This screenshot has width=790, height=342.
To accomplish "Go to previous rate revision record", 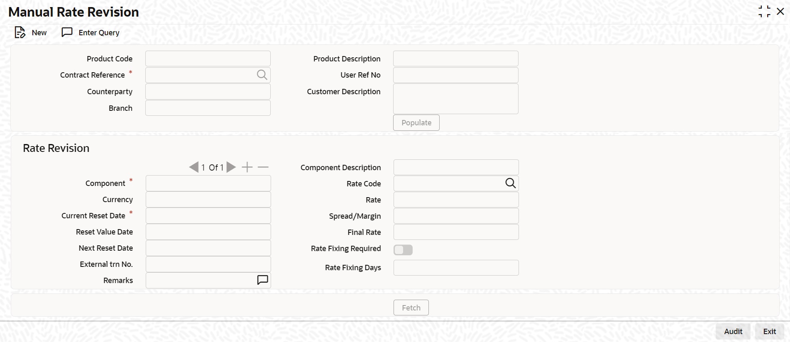I will (x=193, y=167).
